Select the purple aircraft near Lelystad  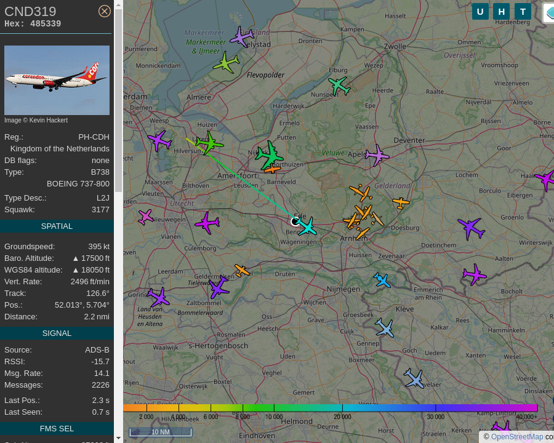(x=242, y=36)
